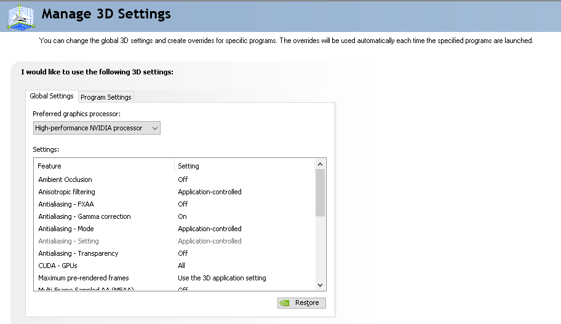The height and width of the screenshot is (324, 561).
Task: Click the Setting column header
Action: click(x=188, y=166)
